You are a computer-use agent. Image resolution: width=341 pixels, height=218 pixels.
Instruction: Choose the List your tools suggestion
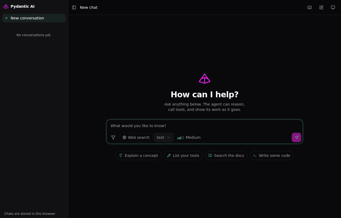tap(183, 156)
